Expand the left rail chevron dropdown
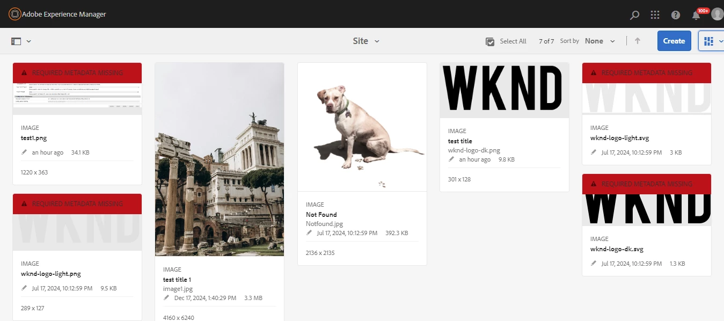Viewport: 724px width, 321px height. 28,41
